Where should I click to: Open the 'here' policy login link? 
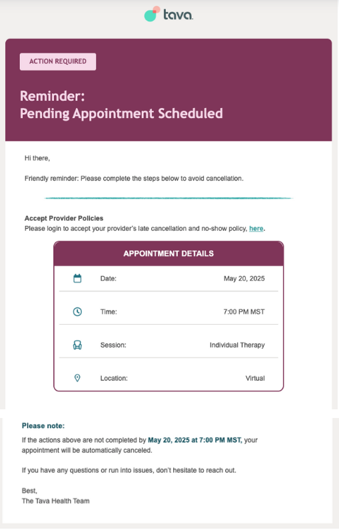coord(256,229)
